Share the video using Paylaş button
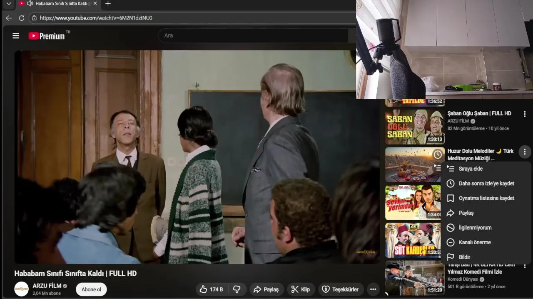 coord(266,289)
